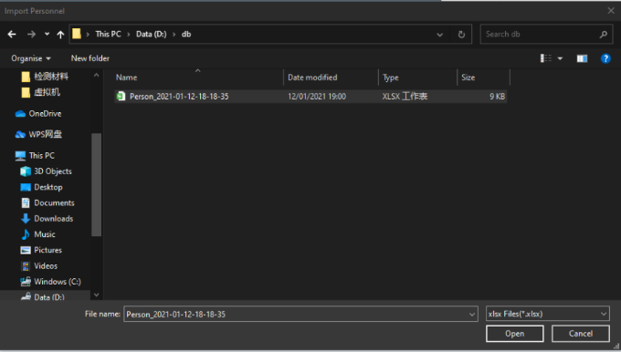Navigate up one folder level
This screenshot has height=352, width=621.
[x=60, y=35]
